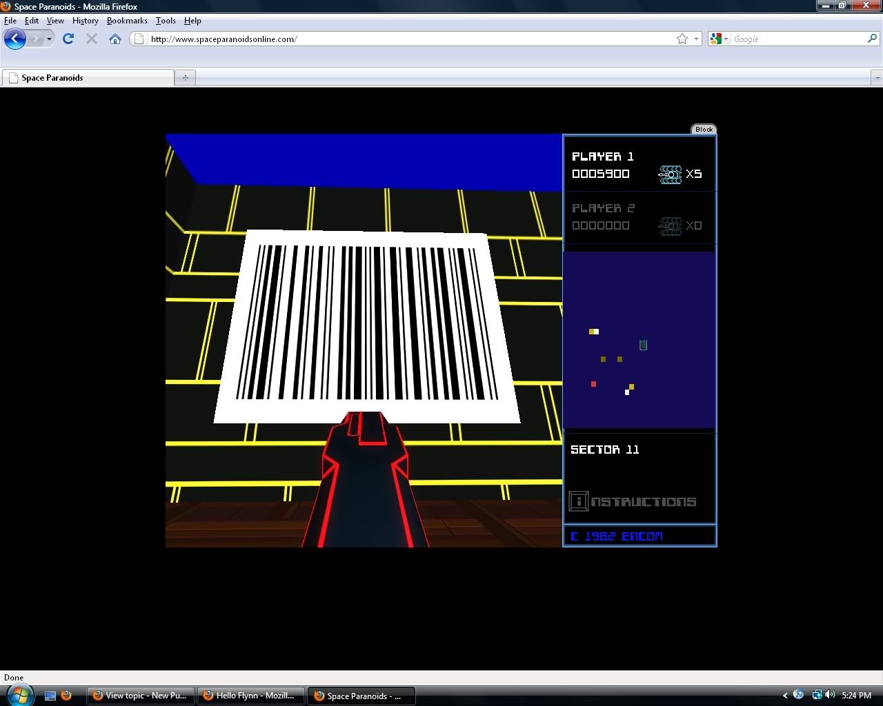Viewport: 883px width, 706px height.
Task: Click the C 1982 ENCOM copyright text
Action: 617,536
